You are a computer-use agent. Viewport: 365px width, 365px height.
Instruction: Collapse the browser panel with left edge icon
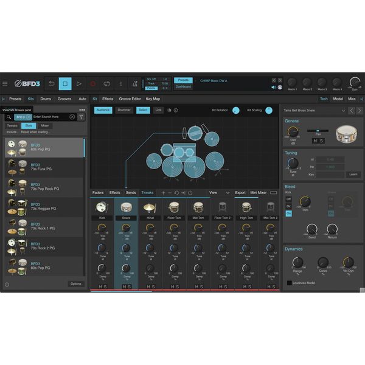(x=3, y=99)
